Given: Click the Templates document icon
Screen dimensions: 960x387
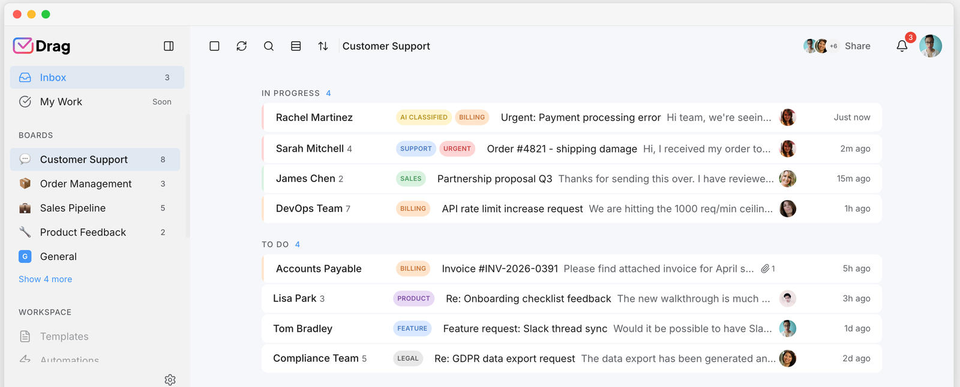Looking at the screenshot, I should [25, 337].
